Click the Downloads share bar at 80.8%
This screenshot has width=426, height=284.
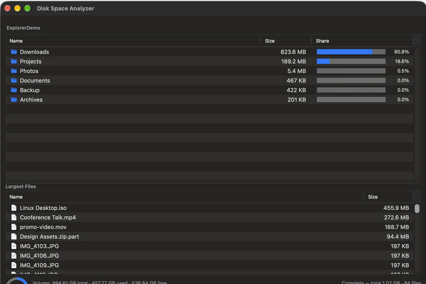click(351, 52)
